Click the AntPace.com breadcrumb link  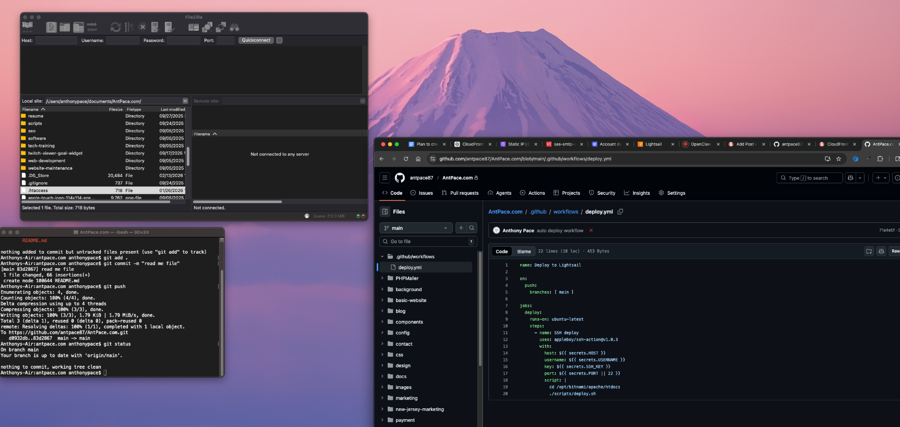tap(506, 212)
